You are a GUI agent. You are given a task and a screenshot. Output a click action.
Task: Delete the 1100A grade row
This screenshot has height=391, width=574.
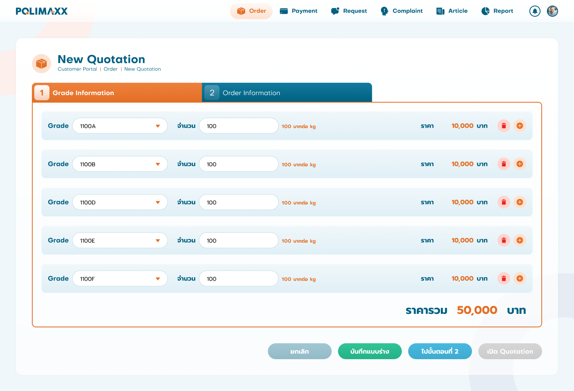pyautogui.click(x=503, y=126)
